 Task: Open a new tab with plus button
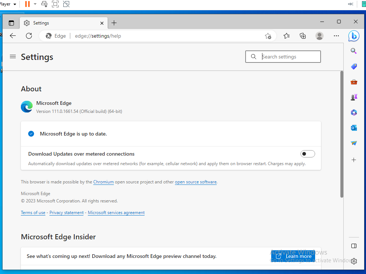coord(114,23)
